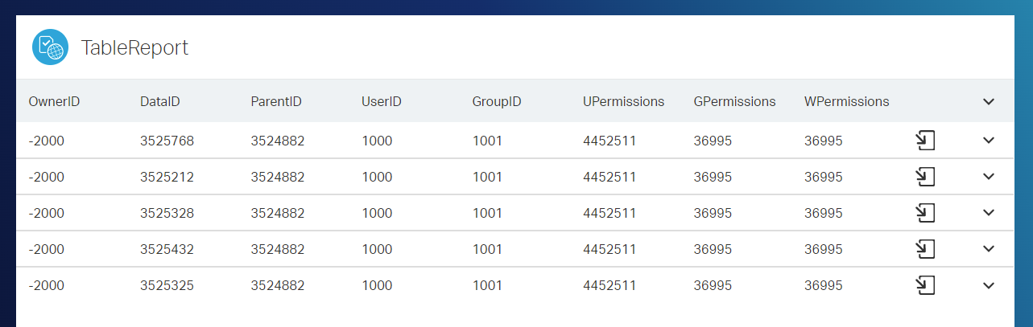Image resolution: width=1033 pixels, height=327 pixels.
Task: Expand row details for DataID 3525432
Action: (x=989, y=249)
